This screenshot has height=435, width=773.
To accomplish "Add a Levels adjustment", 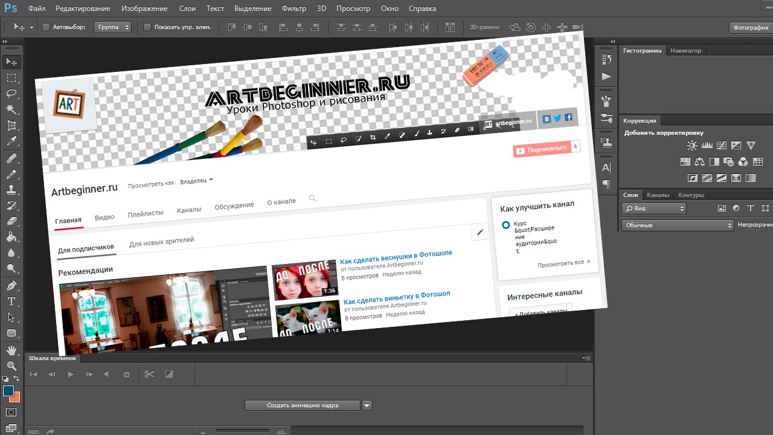I will click(x=707, y=146).
